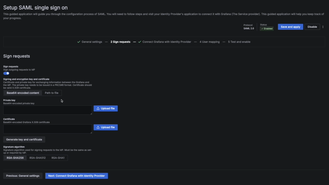Screen dimensions: 329x185
Task: Select RSA-SHA512 signature algorithm
Action: [x=38, y=158]
